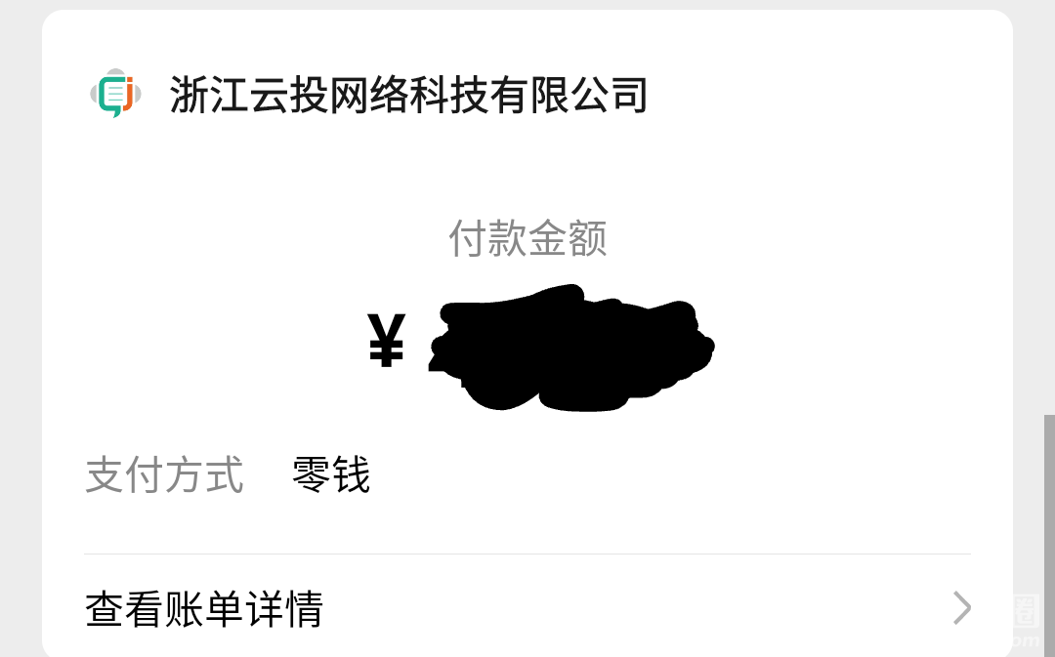Viewport: 1055px width, 657px height.
Task: Select the 零钱 payment method value
Action: coord(331,474)
